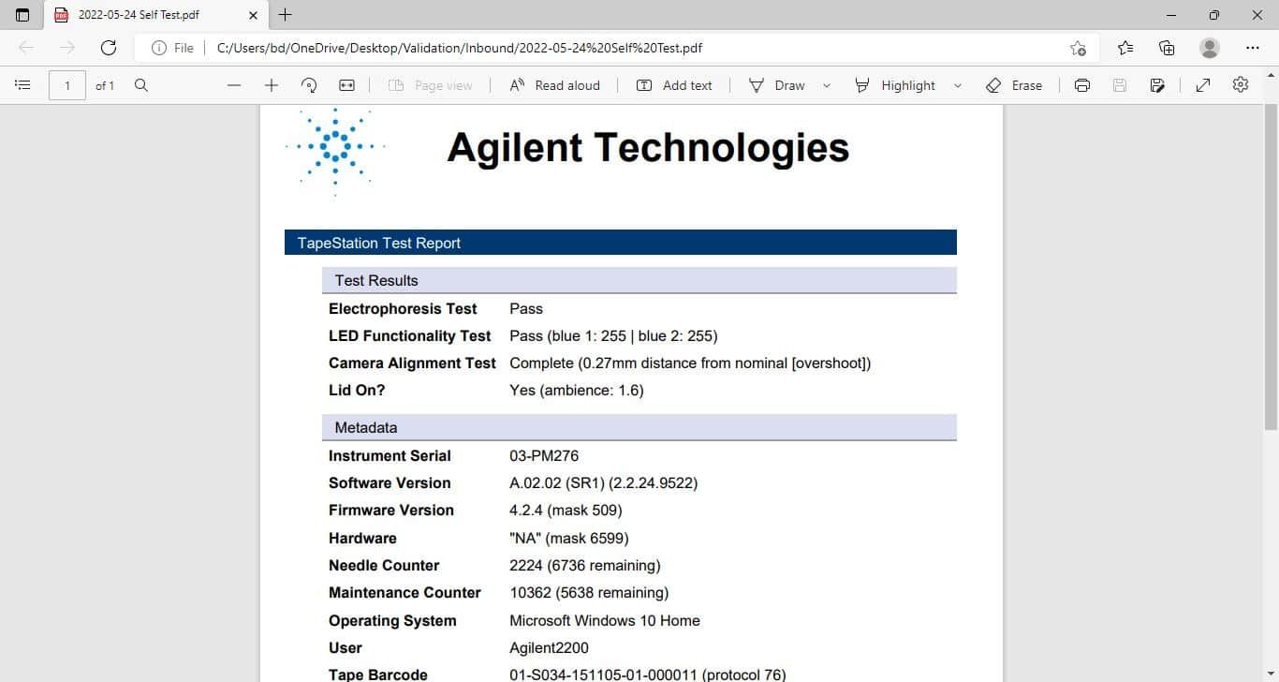The image size is (1279, 682).
Task: Click the serial number 03-PM276
Action: pos(544,455)
